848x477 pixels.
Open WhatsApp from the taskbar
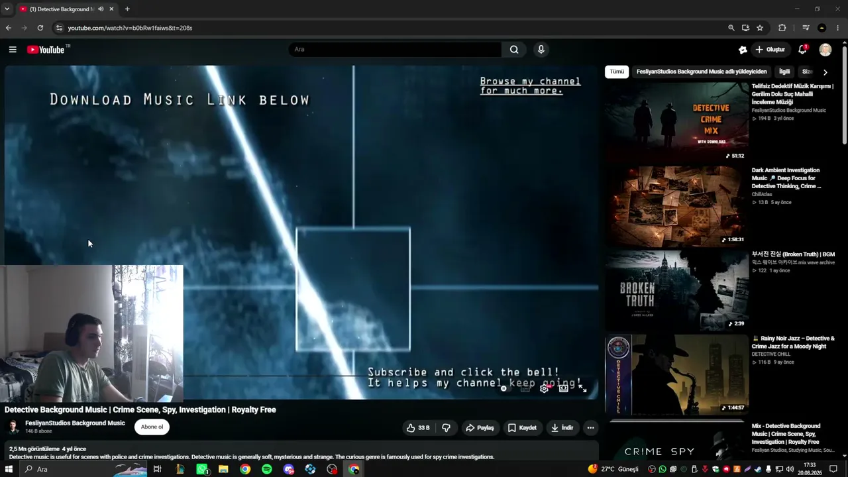202,469
